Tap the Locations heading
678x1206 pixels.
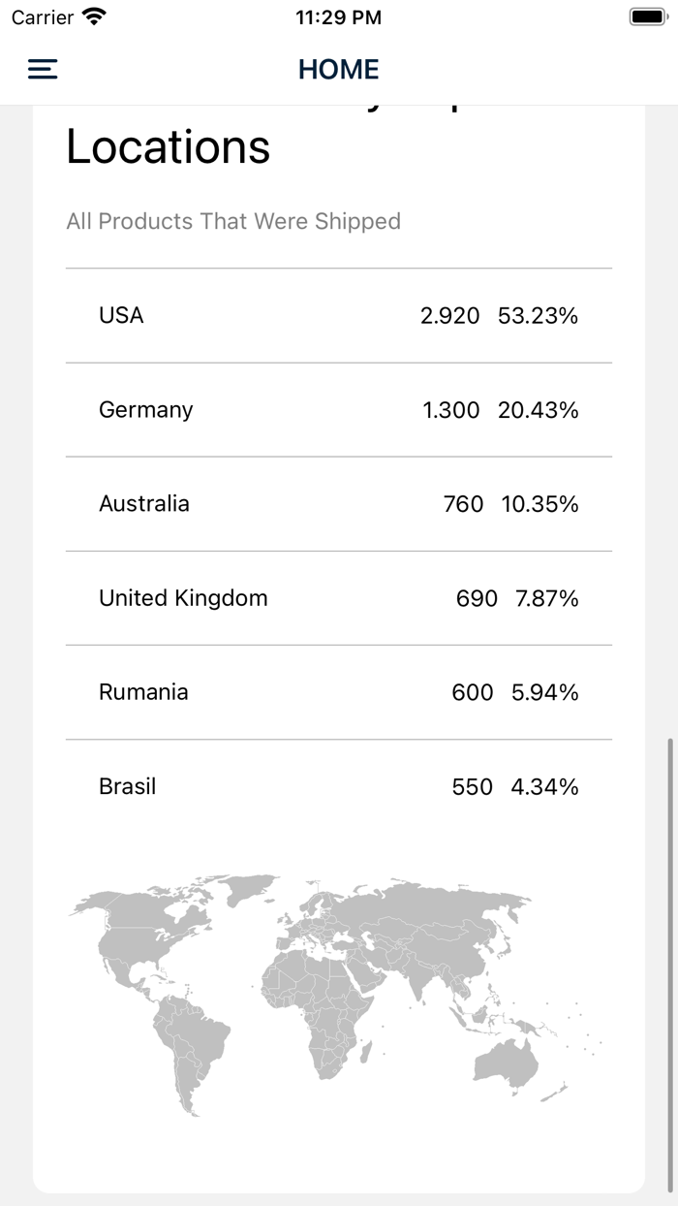coord(168,147)
